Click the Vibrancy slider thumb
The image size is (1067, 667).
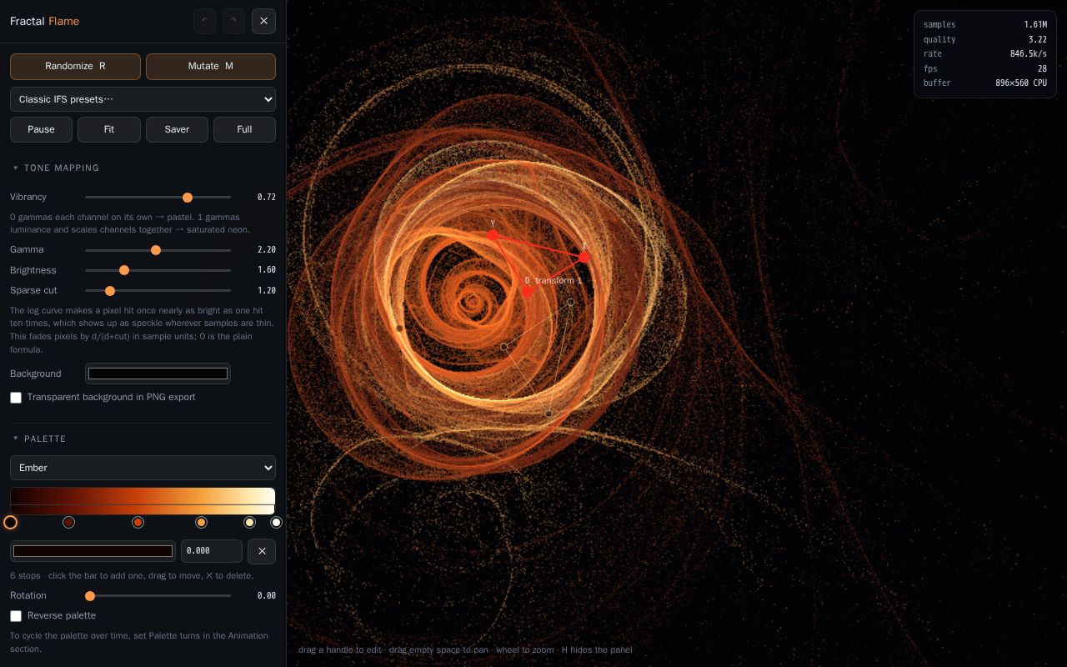click(x=188, y=198)
